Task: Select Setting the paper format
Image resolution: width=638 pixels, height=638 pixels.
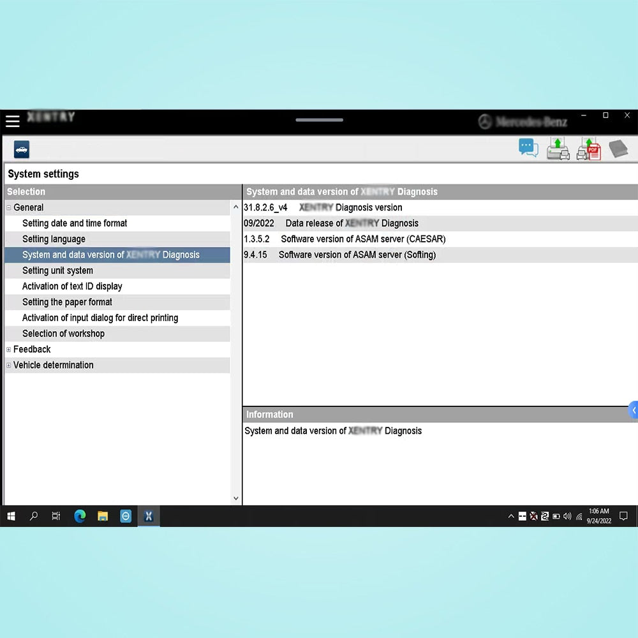Action: 117,302
